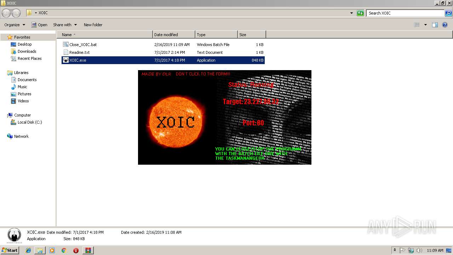
Task: Open Downloads in the navigation pane
Action: (x=27, y=51)
